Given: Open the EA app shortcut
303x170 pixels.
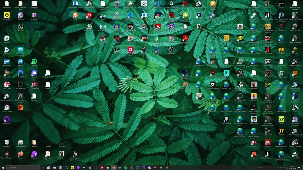Looking at the screenshot, I should click(x=20, y=108).
